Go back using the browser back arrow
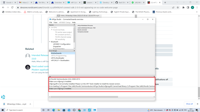This screenshot has height=112, width=200. [3, 7]
